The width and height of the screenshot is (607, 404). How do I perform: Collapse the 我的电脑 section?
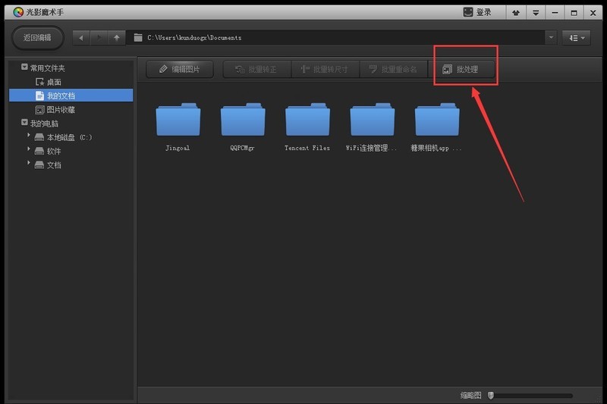point(25,123)
